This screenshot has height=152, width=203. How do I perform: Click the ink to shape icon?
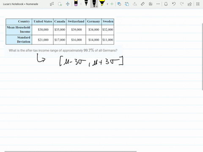(x=127, y=4)
